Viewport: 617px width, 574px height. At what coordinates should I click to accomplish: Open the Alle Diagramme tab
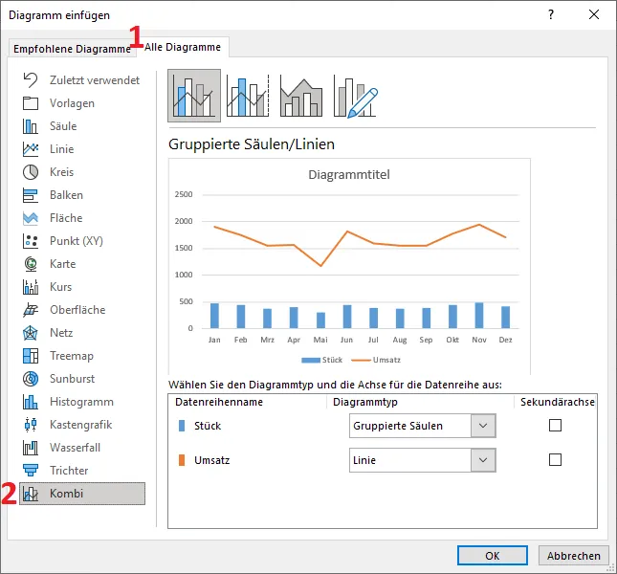[x=183, y=47]
